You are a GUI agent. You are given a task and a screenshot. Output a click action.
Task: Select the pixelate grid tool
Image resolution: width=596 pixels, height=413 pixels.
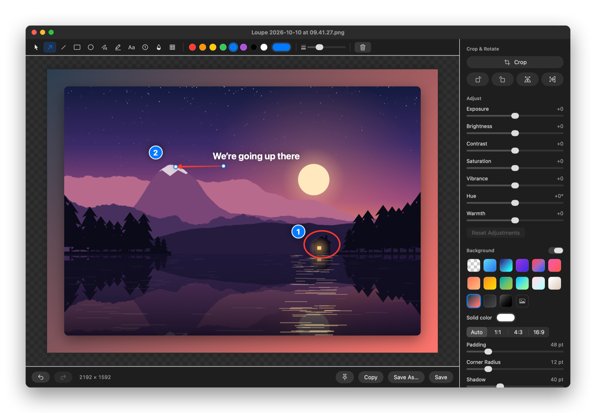[172, 47]
